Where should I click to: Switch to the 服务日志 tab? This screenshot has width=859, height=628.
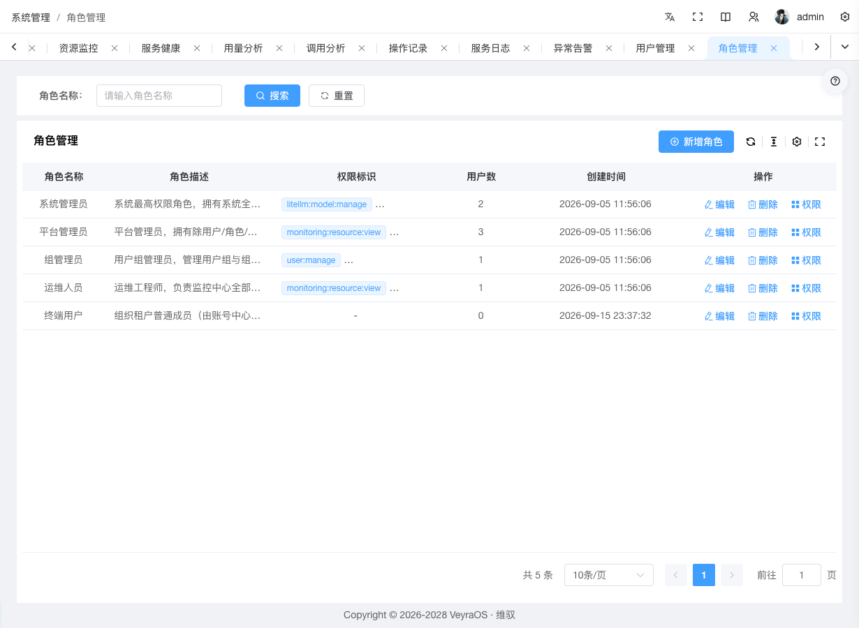tap(490, 48)
